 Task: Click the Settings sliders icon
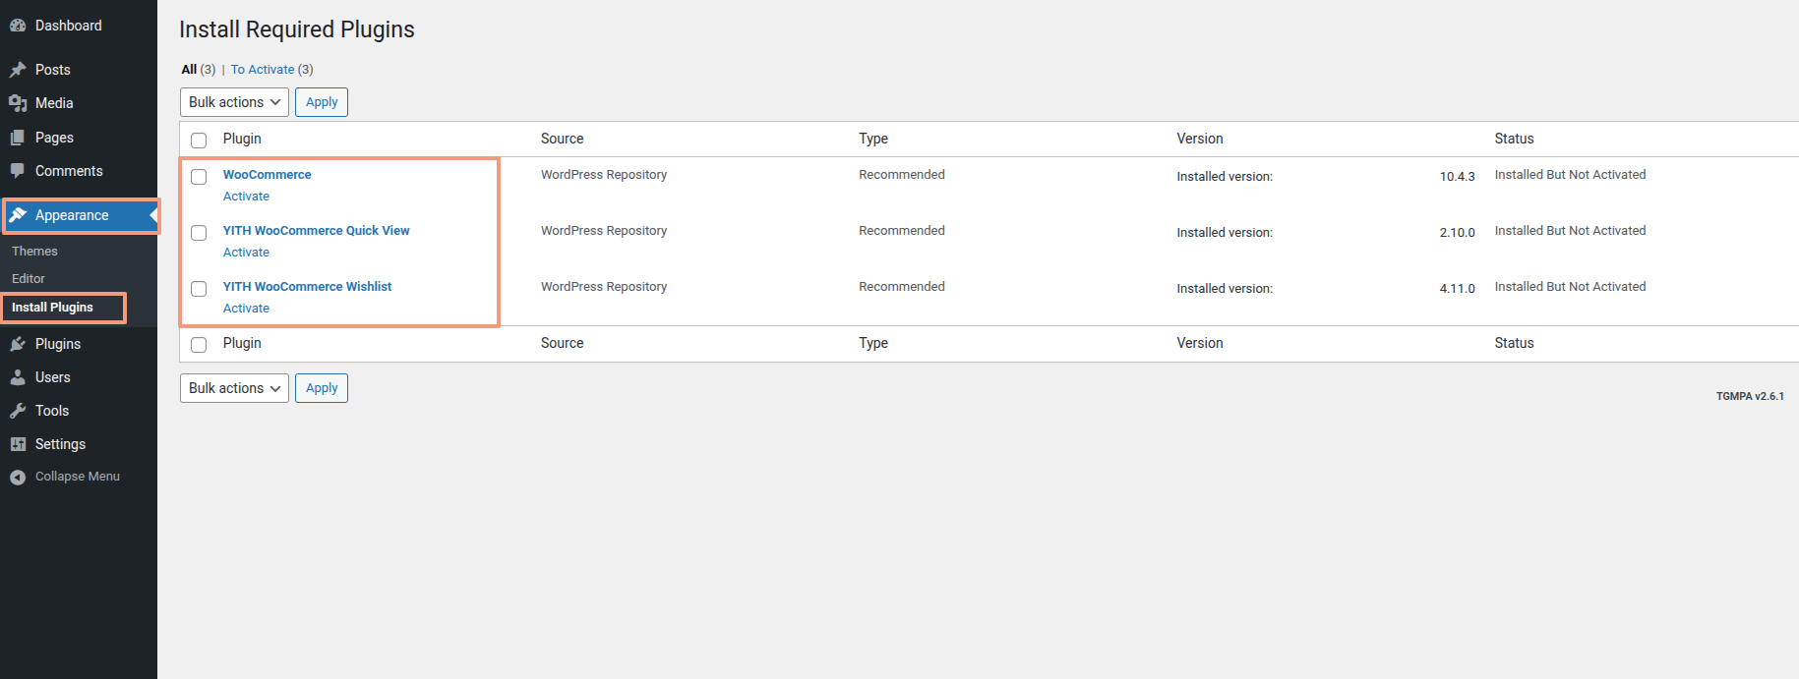click(x=18, y=444)
